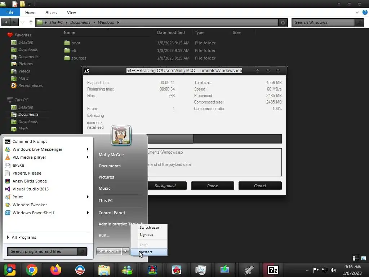This screenshot has height=277, width=369.
Task: Open the File ribbon tab
Action: (10, 12)
